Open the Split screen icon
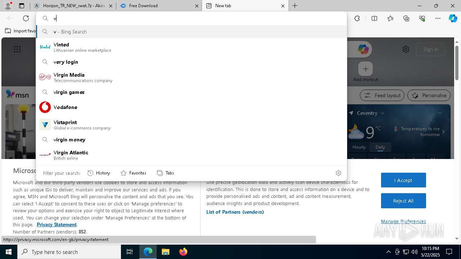Screen dimensions: 461x259 374,18
